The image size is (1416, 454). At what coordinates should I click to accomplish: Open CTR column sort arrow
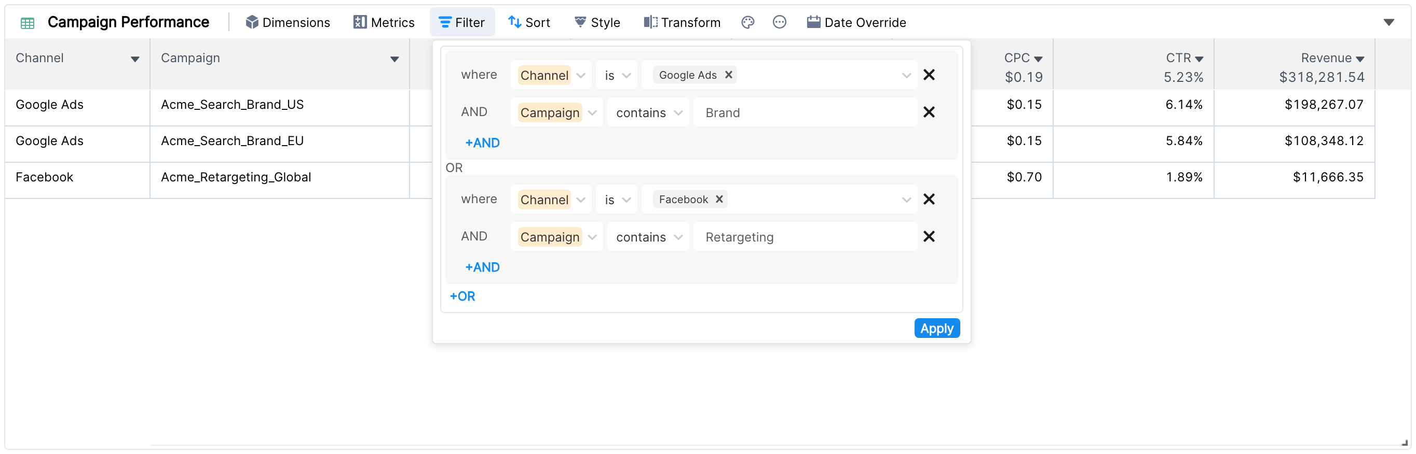[x=1199, y=59]
